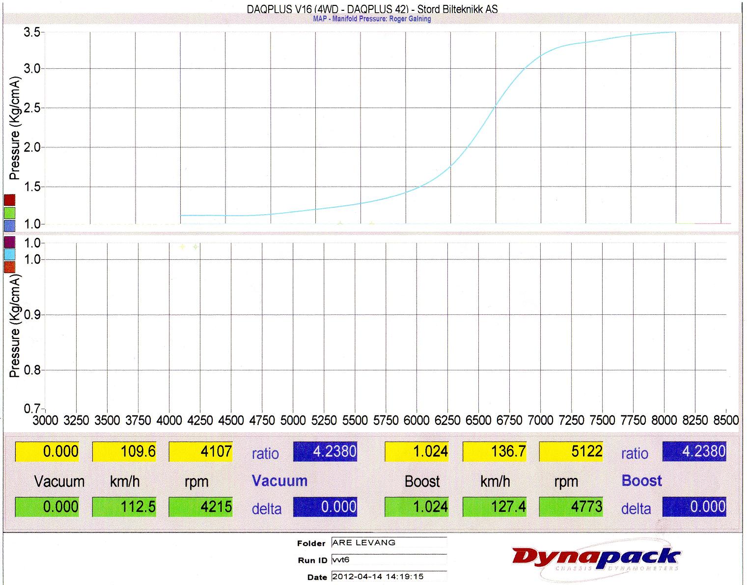
Task: Click the MAP - Manifold Pressure chart title
Action: [372, 19]
